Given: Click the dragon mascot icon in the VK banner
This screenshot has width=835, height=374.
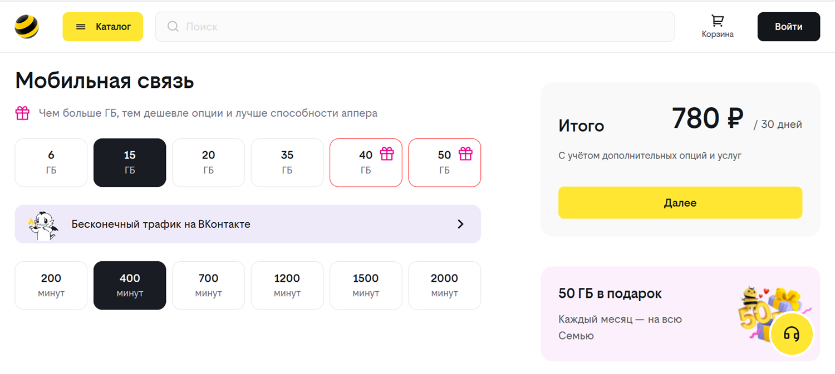Looking at the screenshot, I should 42,225.
